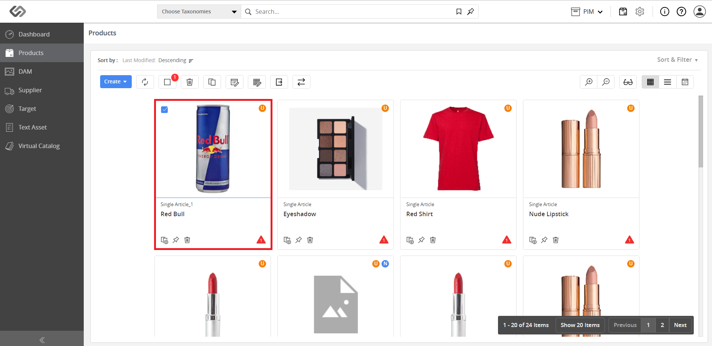Click the toolbar copy/duplicate icon

[x=212, y=82]
